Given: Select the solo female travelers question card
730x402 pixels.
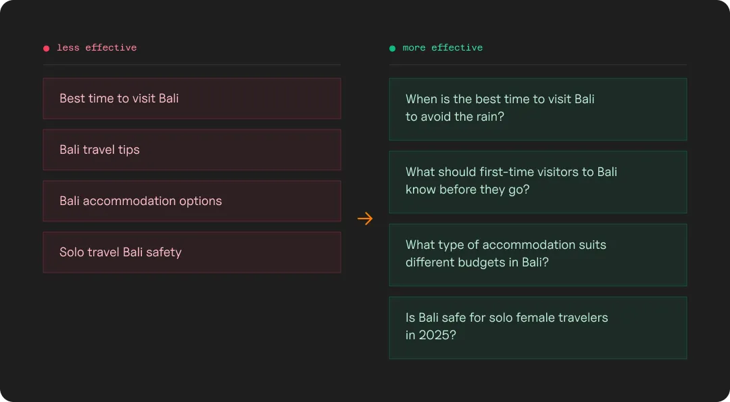Looking at the screenshot, I should (x=538, y=328).
